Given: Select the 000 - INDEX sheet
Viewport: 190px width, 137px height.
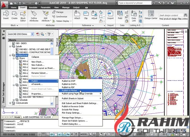Looking at the screenshot, I should tap(21, 43).
